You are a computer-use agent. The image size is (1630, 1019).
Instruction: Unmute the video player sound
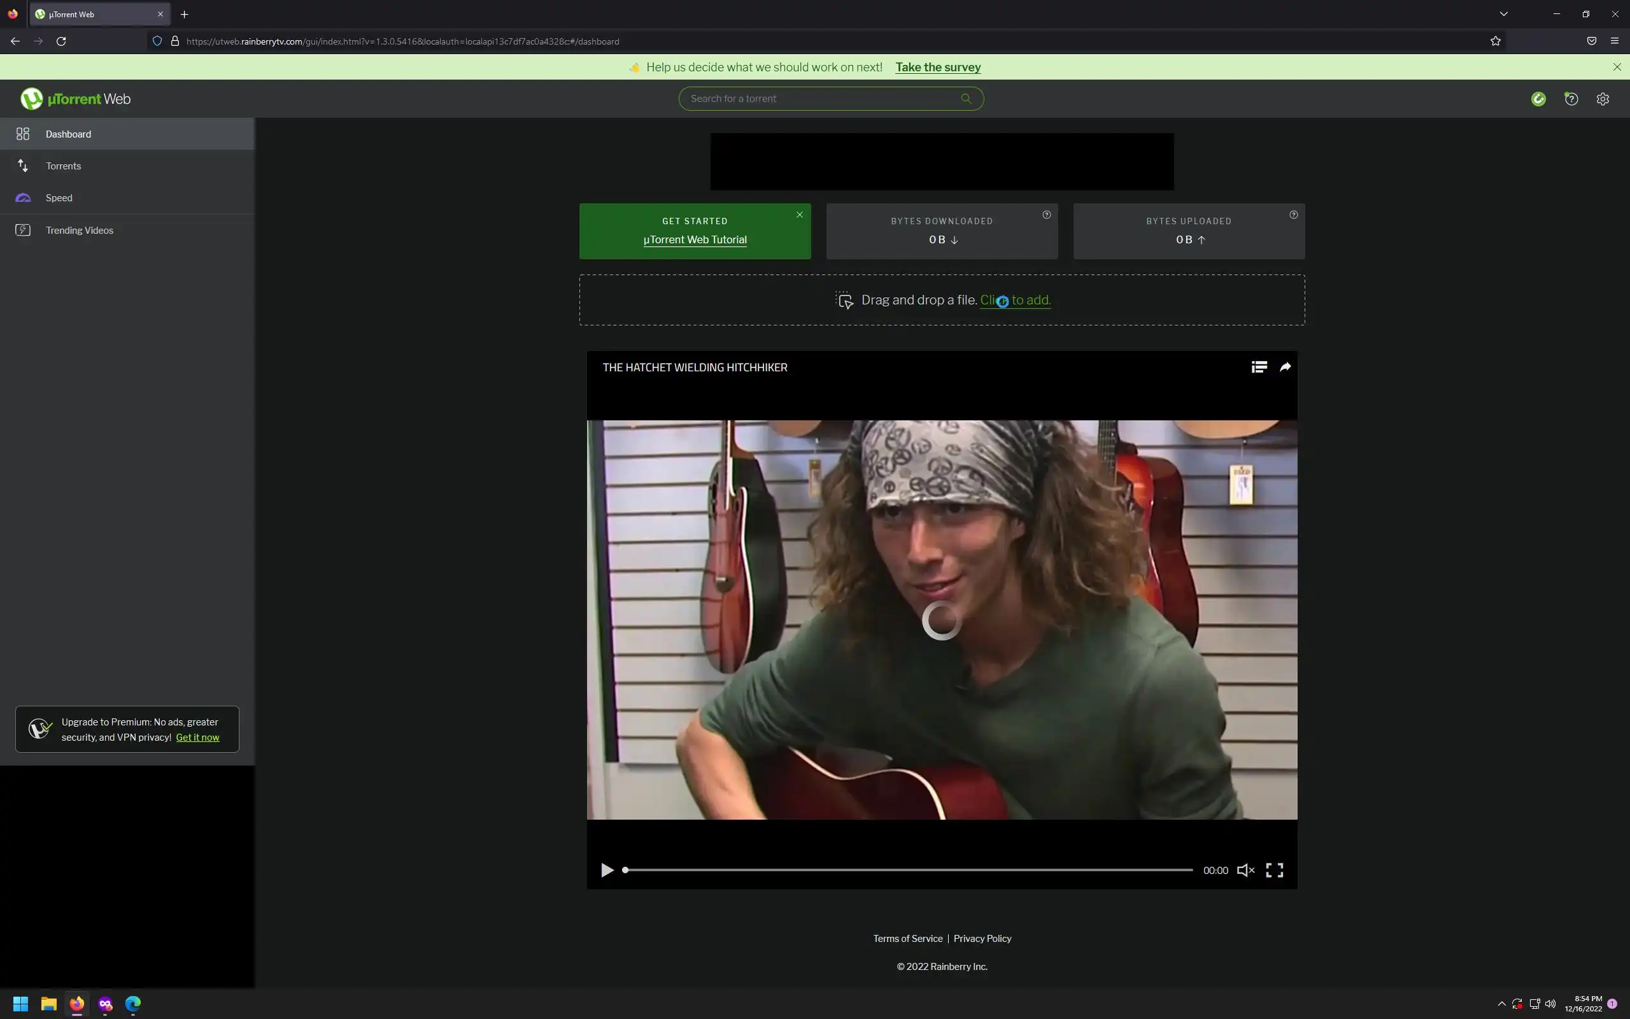(1245, 870)
